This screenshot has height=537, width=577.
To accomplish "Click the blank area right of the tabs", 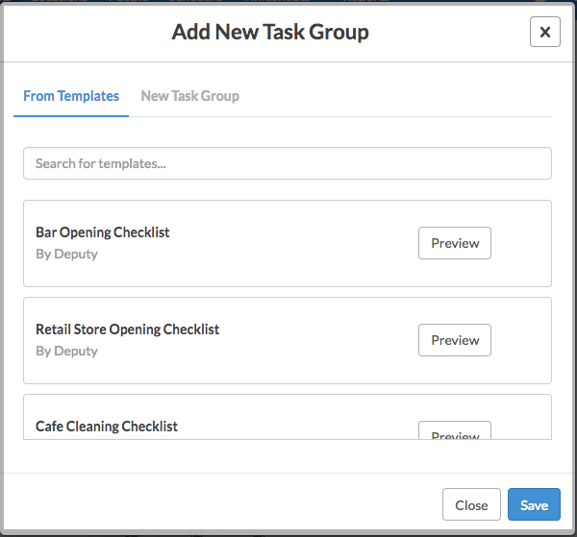I will click(404, 96).
